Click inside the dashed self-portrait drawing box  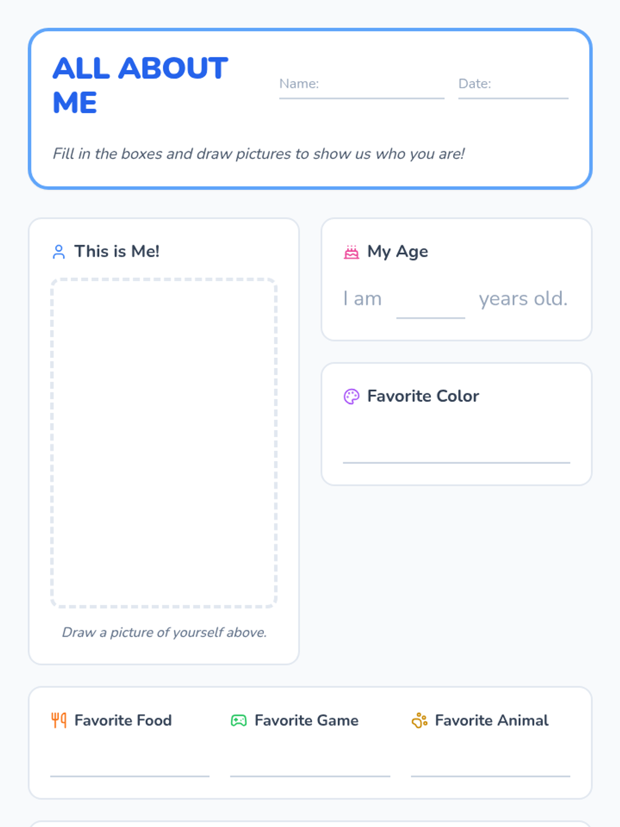164,443
